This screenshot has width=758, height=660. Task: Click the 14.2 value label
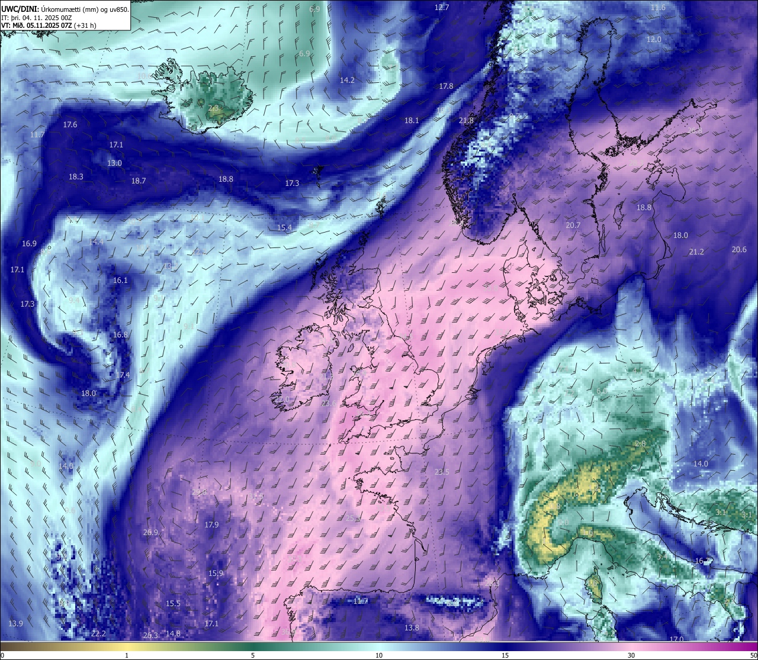click(x=347, y=81)
